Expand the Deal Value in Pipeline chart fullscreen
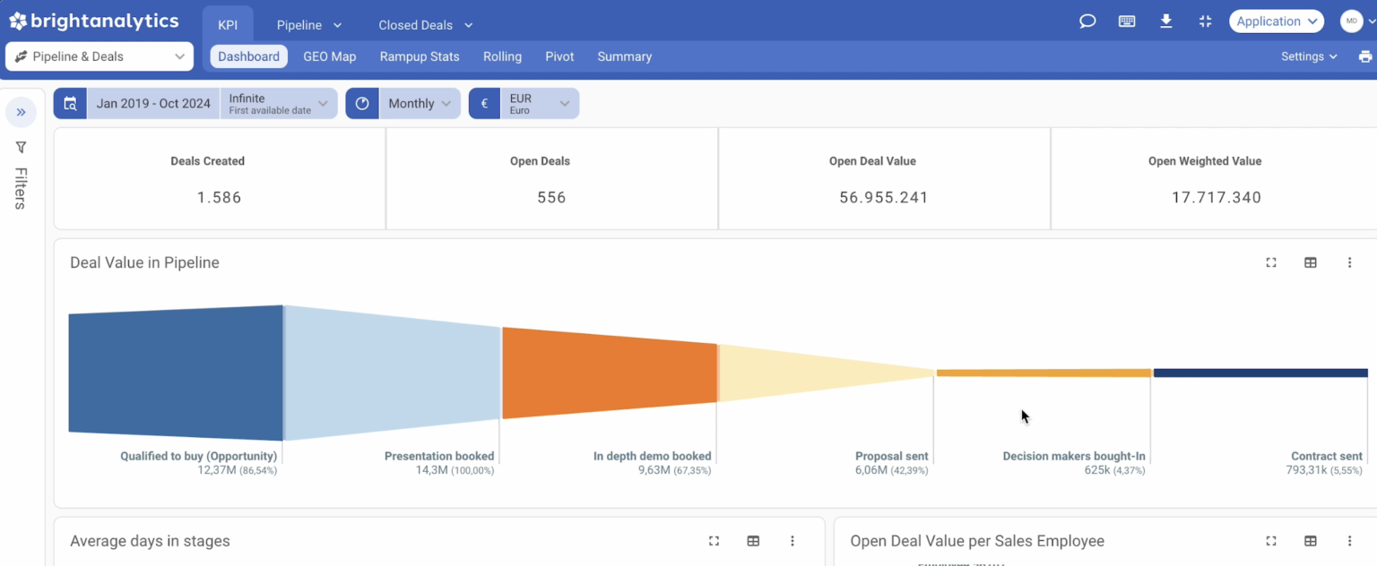Screen dimensions: 1377x566 point(1270,262)
